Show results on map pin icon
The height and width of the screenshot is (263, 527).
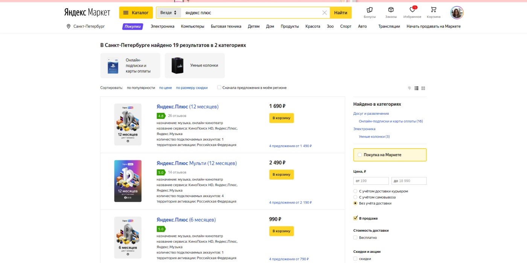coord(409,88)
